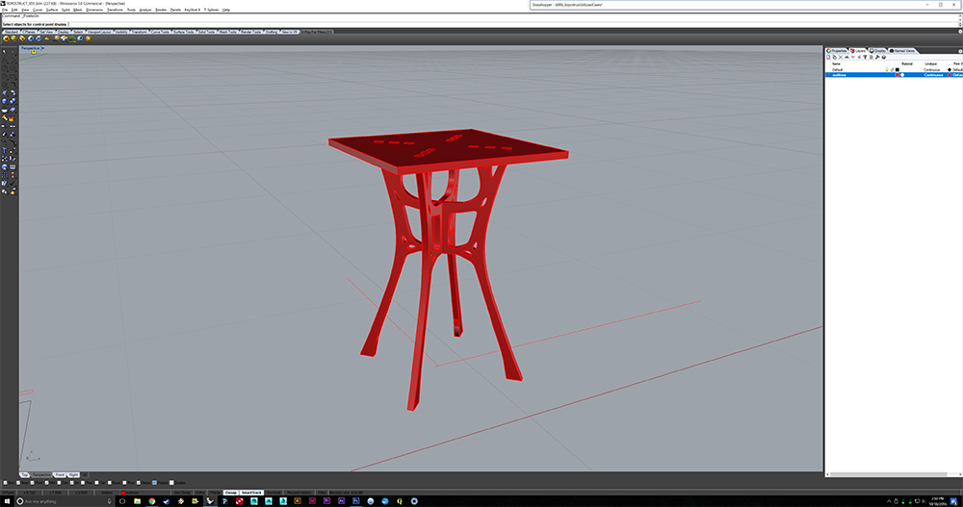
Task: Switch to the Front viewport tab
Action: 60,475
